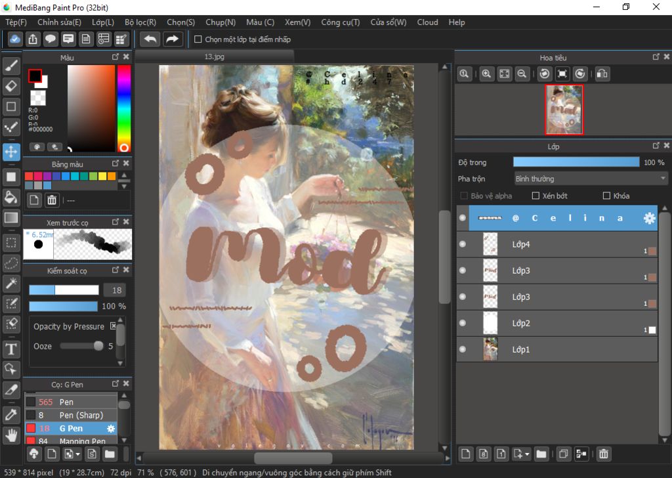Select the Magic Wand tool
The width and height of the screenshot is (672, 478).
[11, 283]
